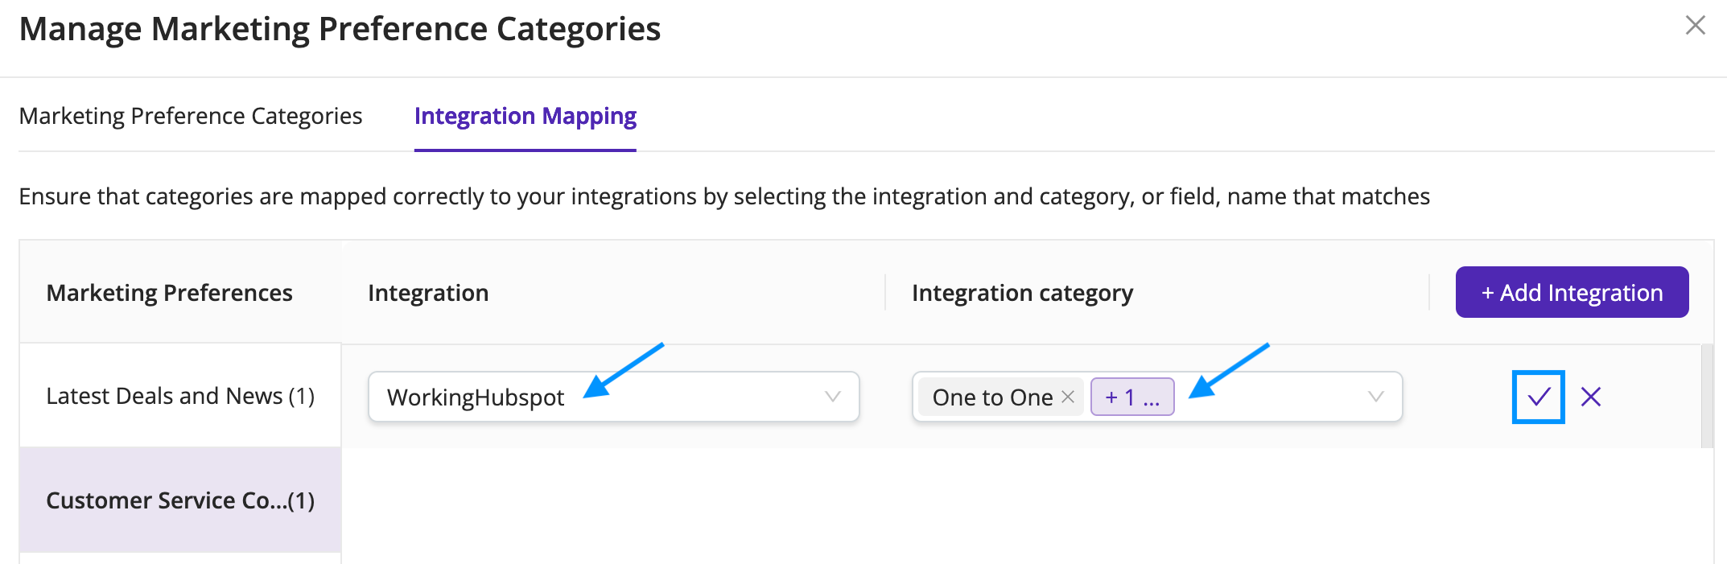Select the Integration Mapping tab
The height and width of the screenshot is (564, 1727).
point(526,116)
